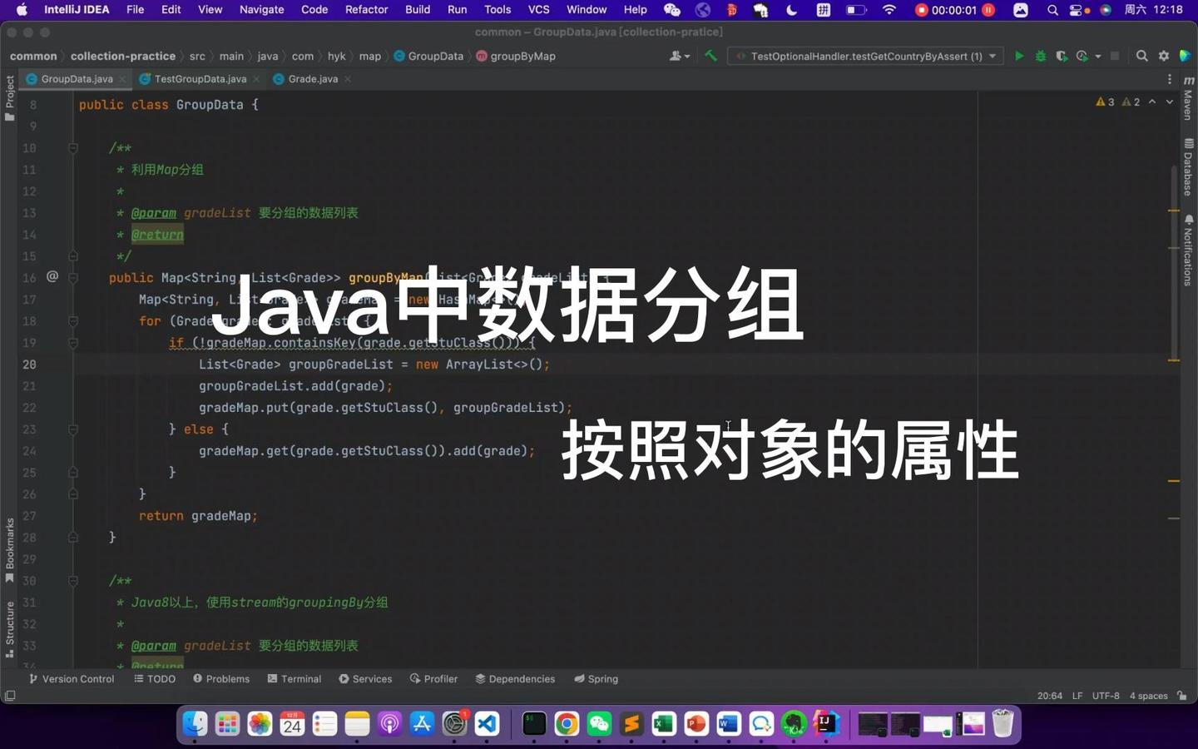
Task: Run with coverage
Action: click(1061, 56)
